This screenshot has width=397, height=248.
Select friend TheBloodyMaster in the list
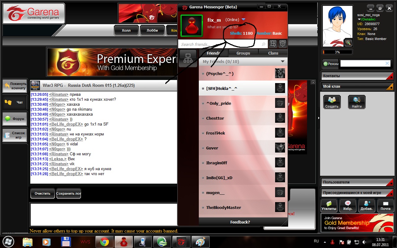click(243, 207)
